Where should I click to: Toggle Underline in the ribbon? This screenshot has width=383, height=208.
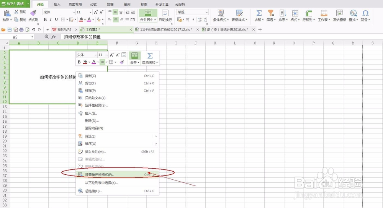[56, 19]
